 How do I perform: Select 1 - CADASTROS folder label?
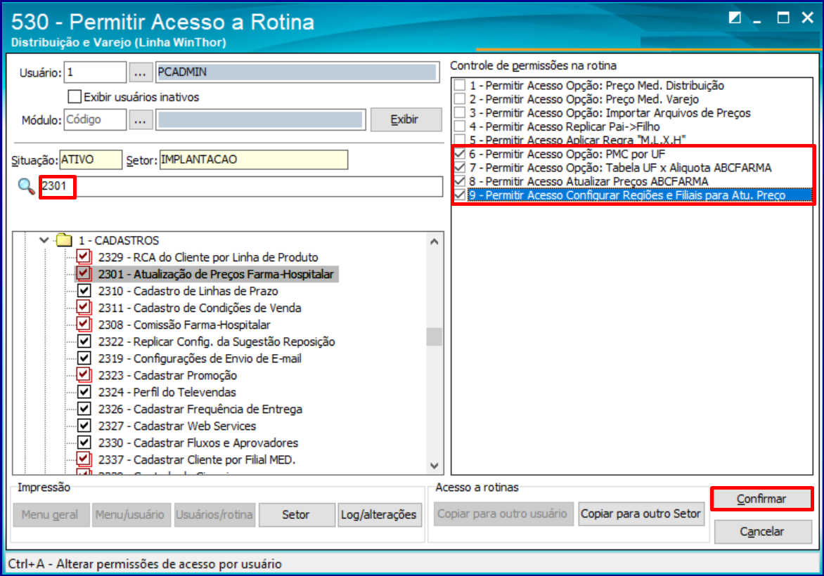pyautogui.click(x=119, y=240)
